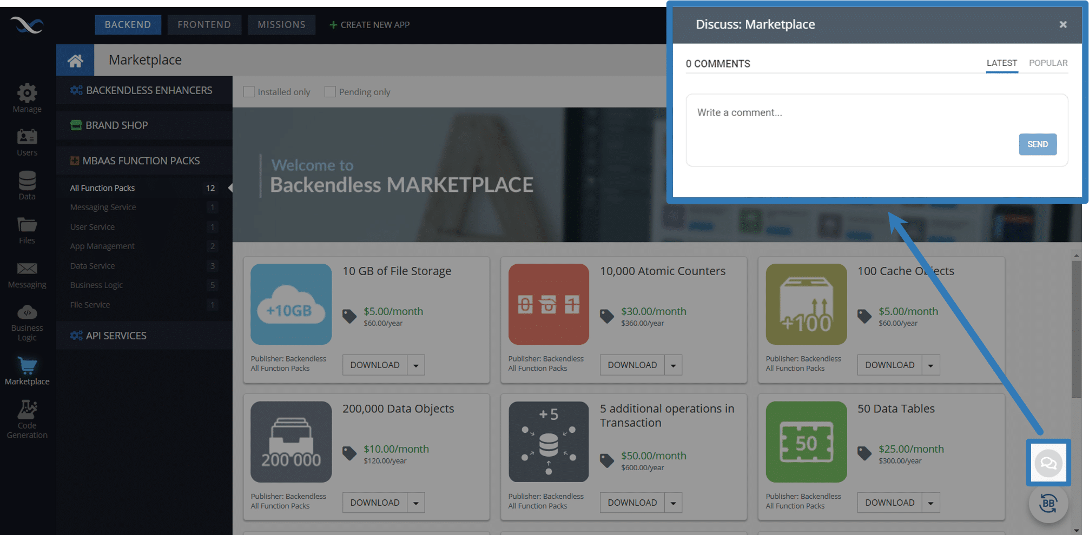
Task: Open the Data database icon
Action: [x=27, y=180]
